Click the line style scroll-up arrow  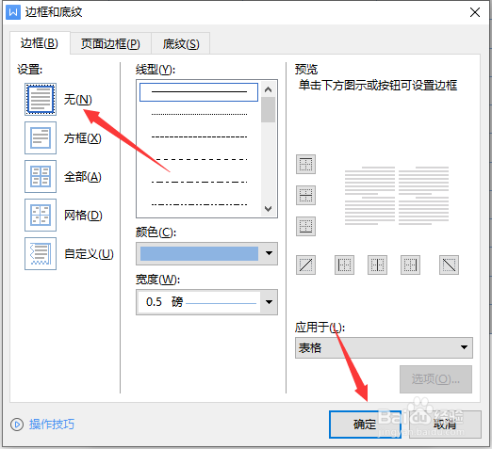(268, 89)
